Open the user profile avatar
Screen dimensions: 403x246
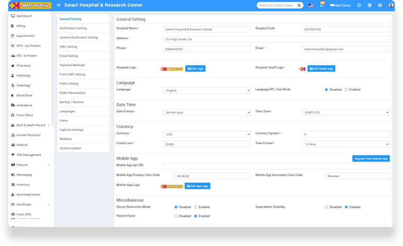click(391, 5)
